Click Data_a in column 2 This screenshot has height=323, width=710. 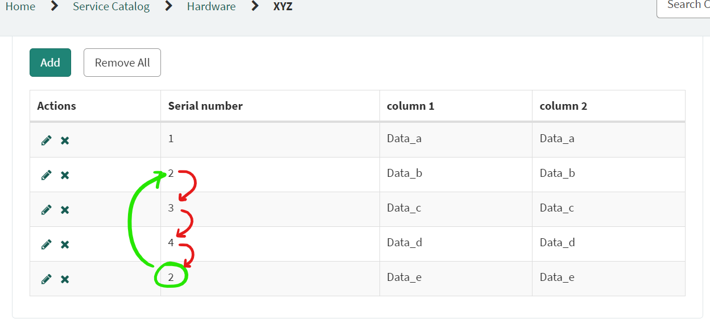click(557, 138)
